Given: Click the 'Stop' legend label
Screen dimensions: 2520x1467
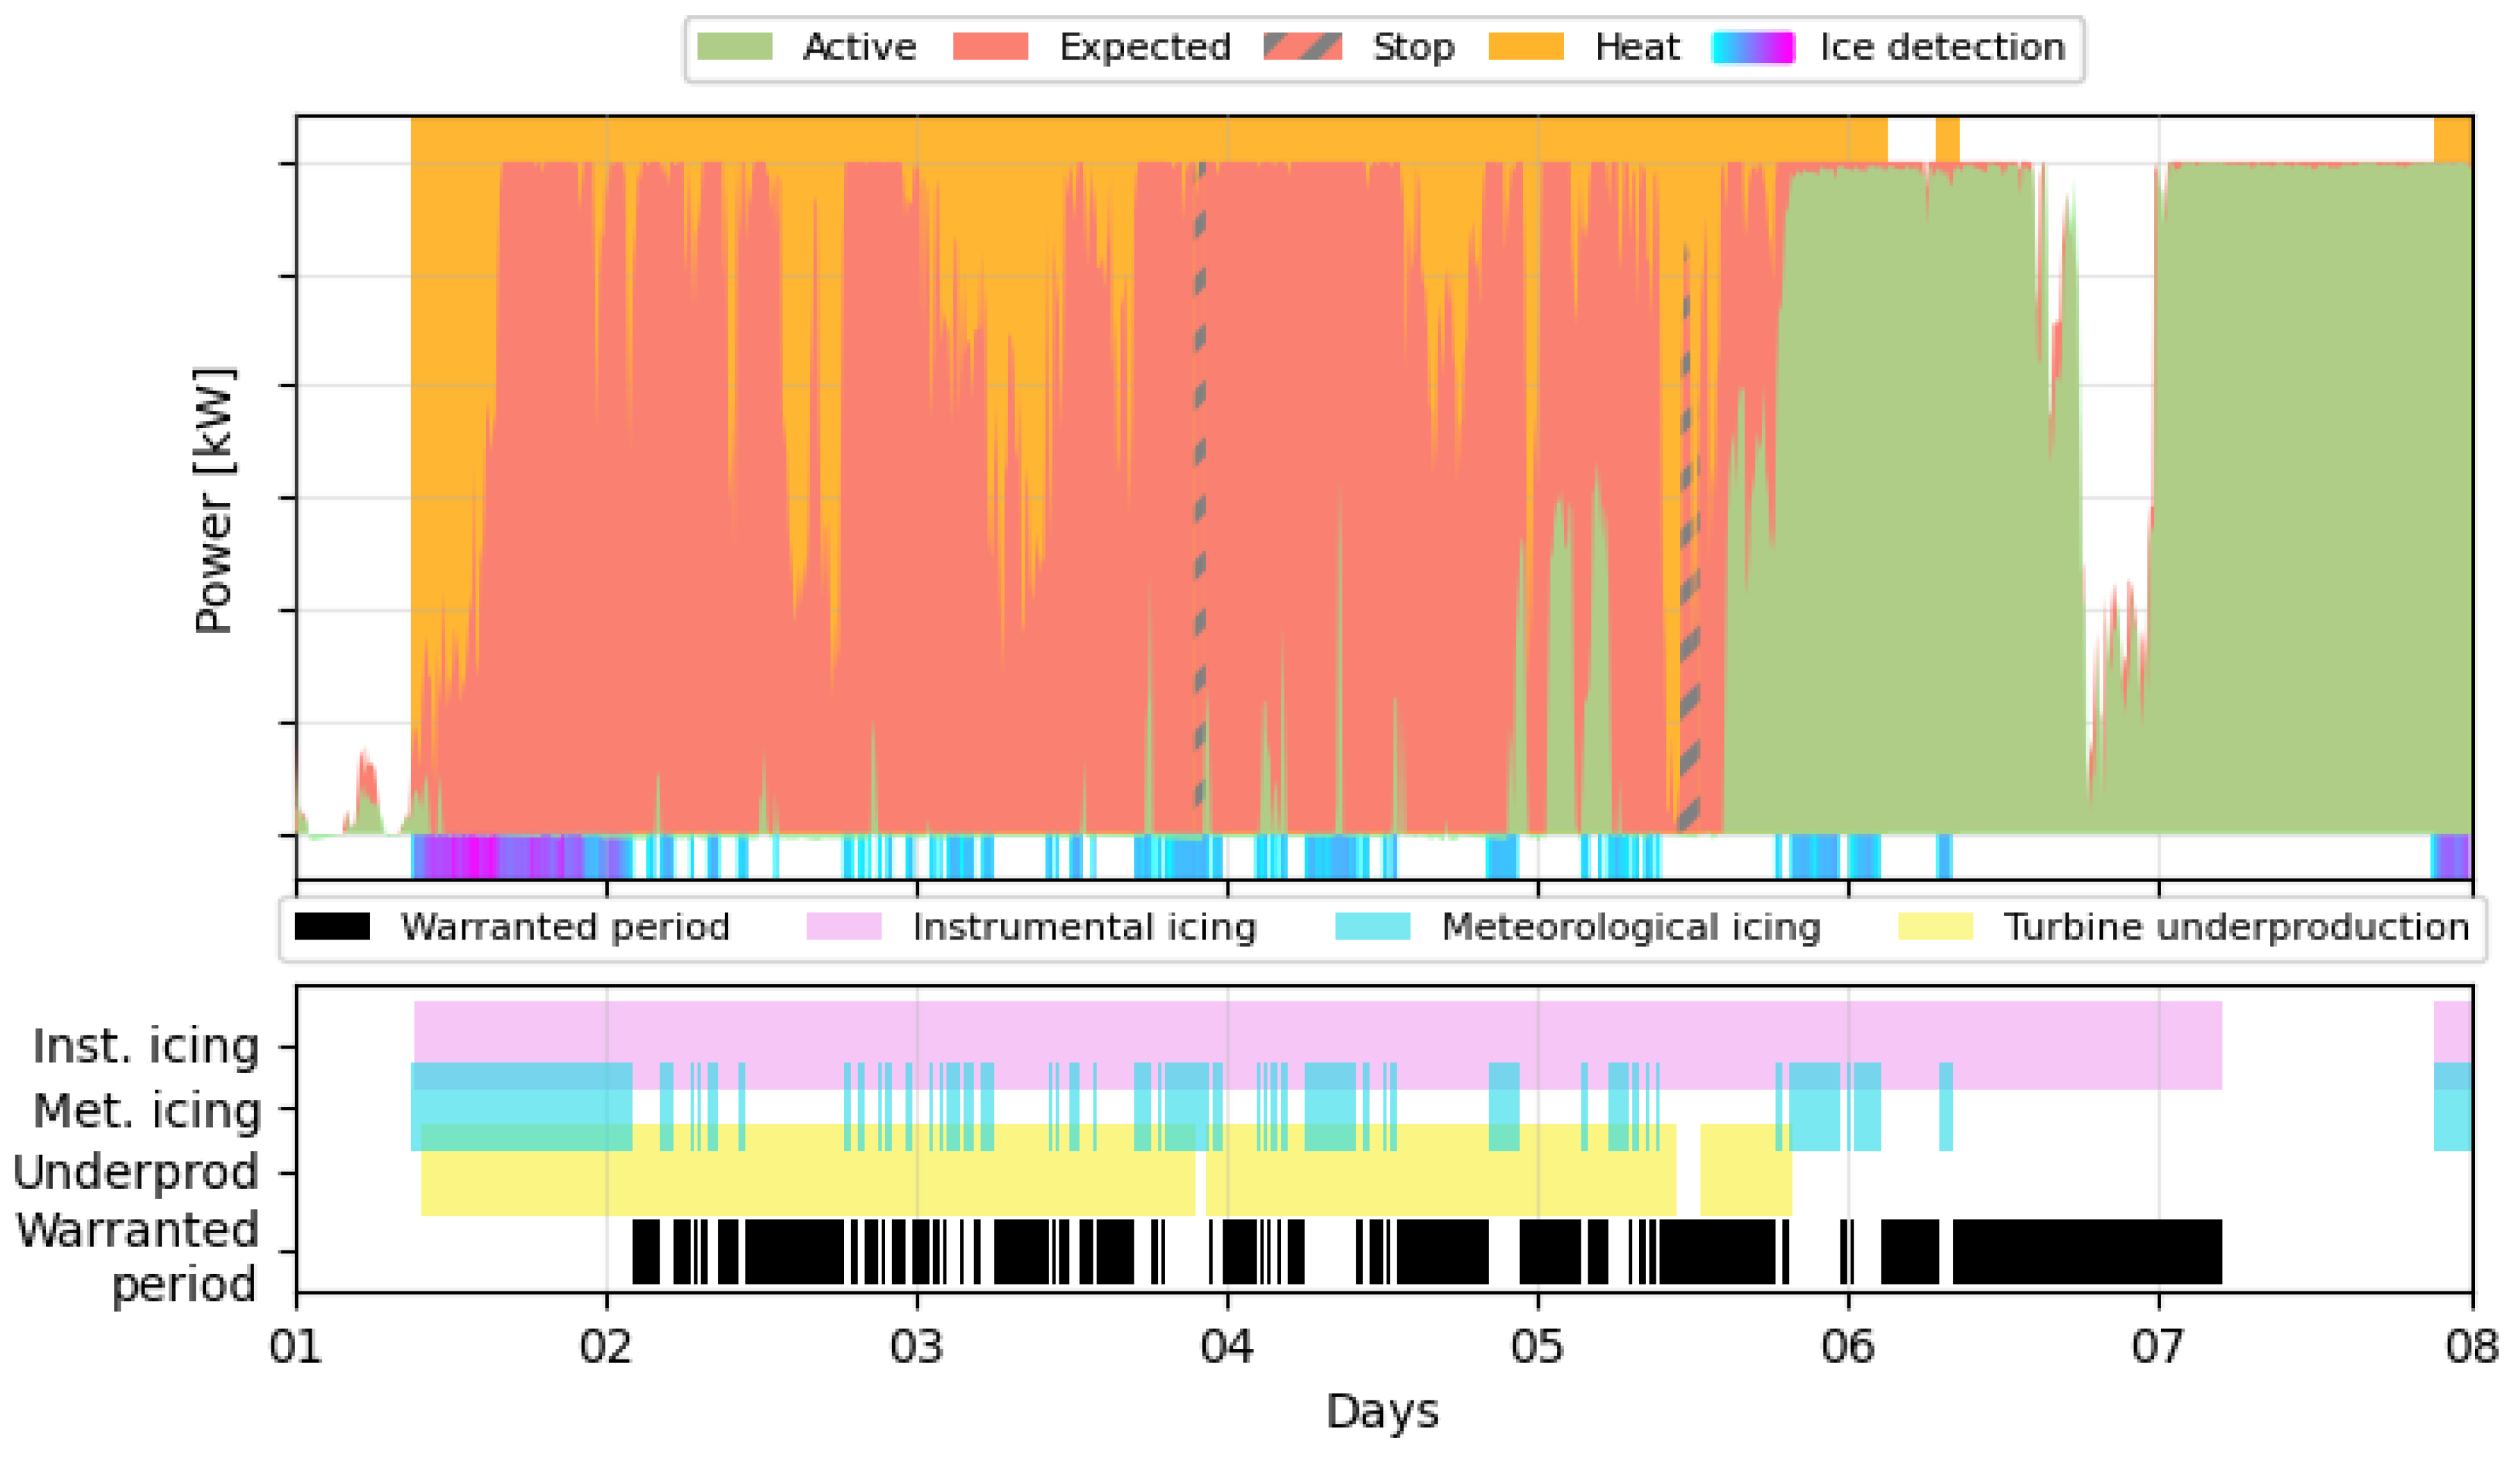Looking at the screenshot, I should (1413, 48).
